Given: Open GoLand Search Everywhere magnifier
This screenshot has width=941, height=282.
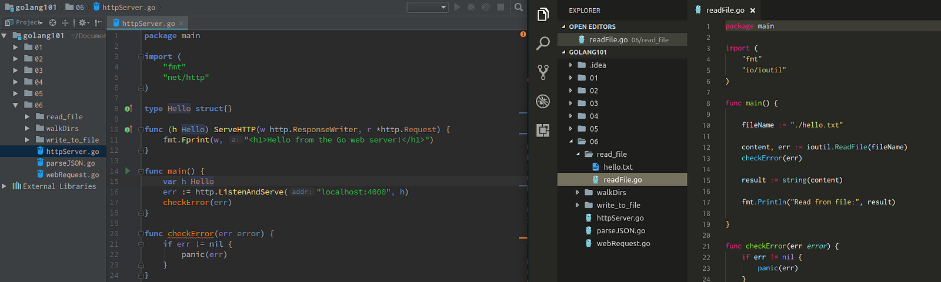Looking at the screenshot, I should 519,7.
